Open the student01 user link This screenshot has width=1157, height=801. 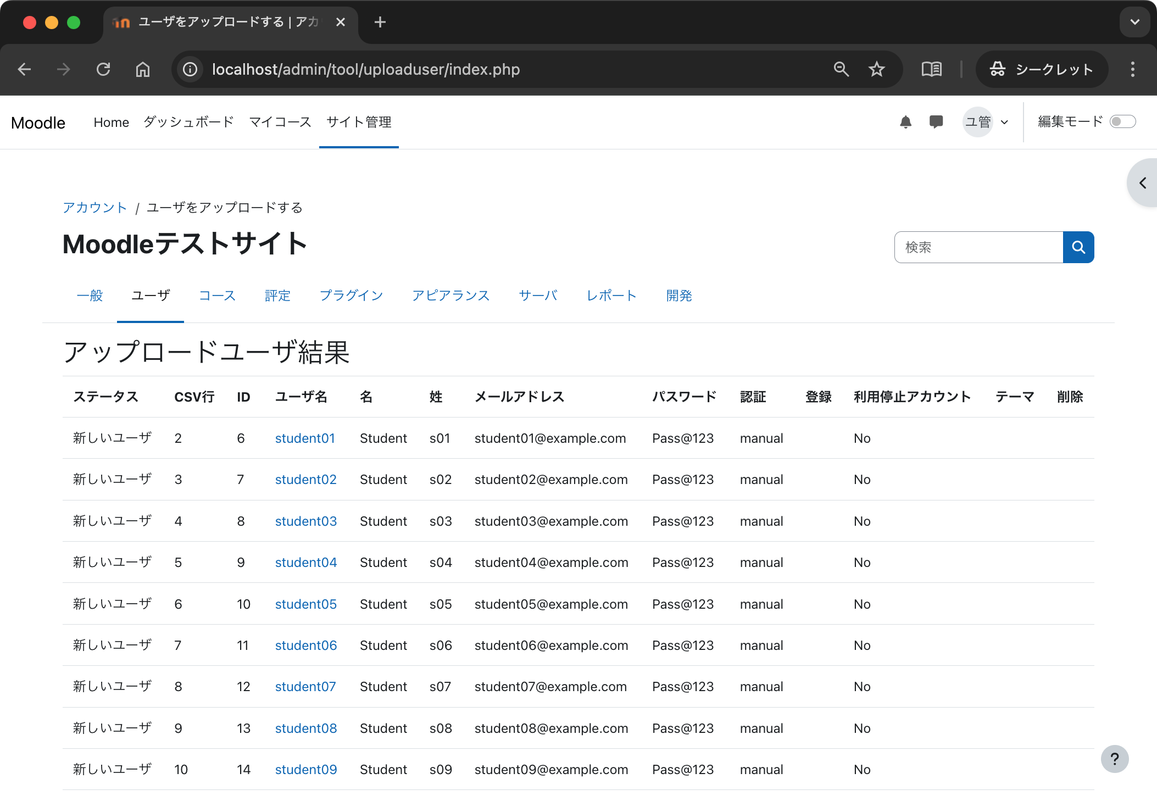[305, 438]
